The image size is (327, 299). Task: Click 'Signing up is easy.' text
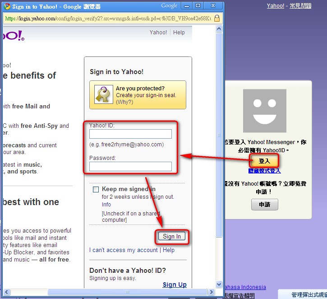pyautogui.click(x=113, y=278)
